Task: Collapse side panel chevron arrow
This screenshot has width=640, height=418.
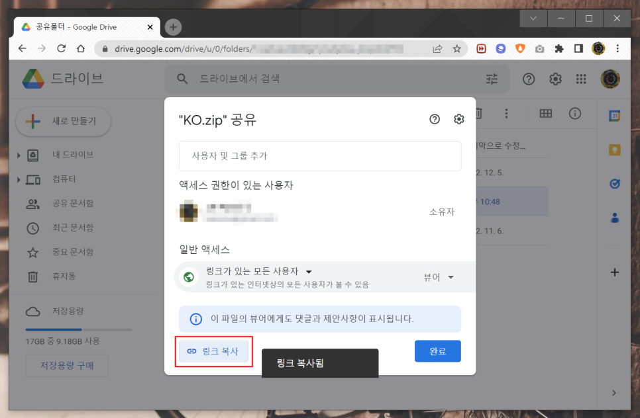Action: coord(614,393)
